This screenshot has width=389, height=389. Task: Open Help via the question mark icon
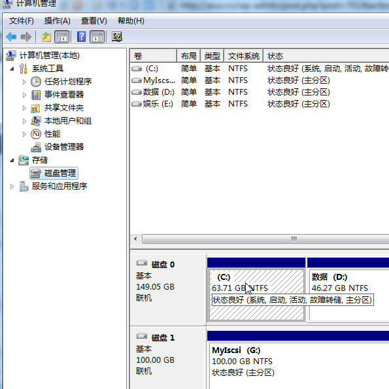tap(81, 37)
